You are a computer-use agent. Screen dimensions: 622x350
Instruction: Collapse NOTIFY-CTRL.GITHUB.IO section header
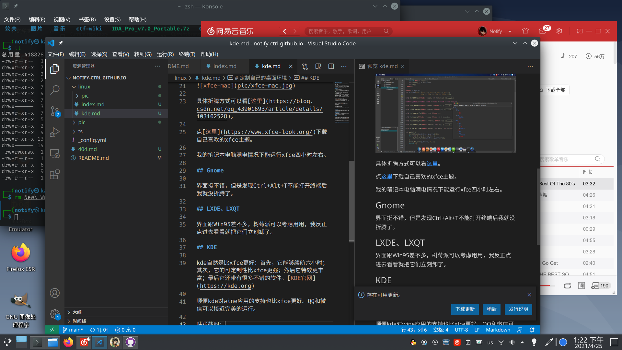pos(99,78)
